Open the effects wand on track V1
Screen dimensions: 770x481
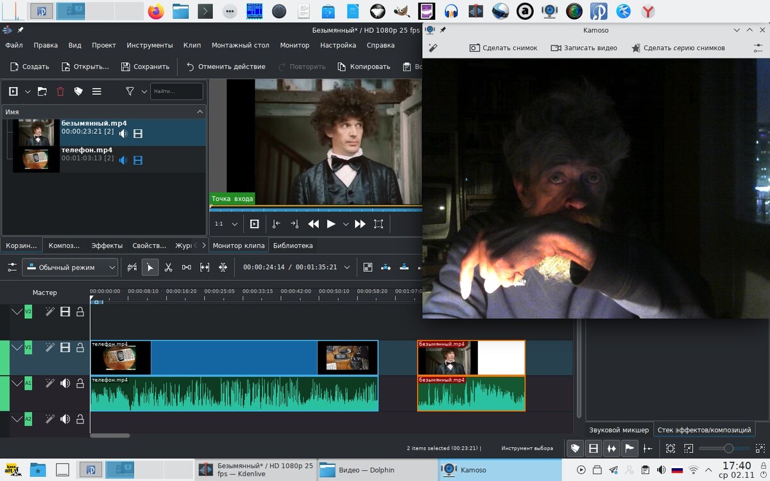click(49, 347)
